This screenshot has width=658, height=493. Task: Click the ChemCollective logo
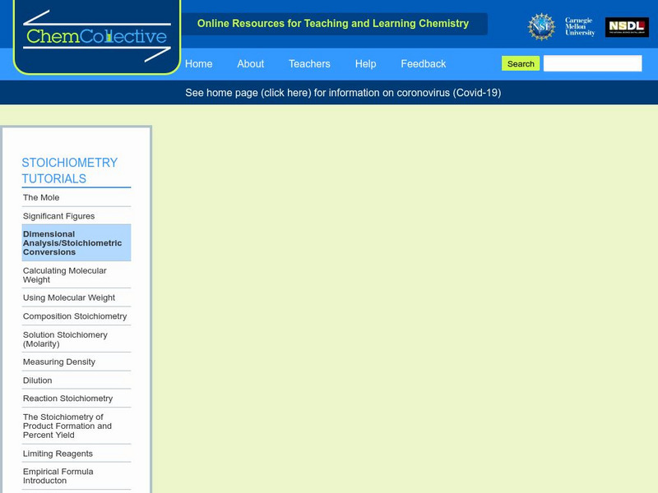[x=97, y=36]
